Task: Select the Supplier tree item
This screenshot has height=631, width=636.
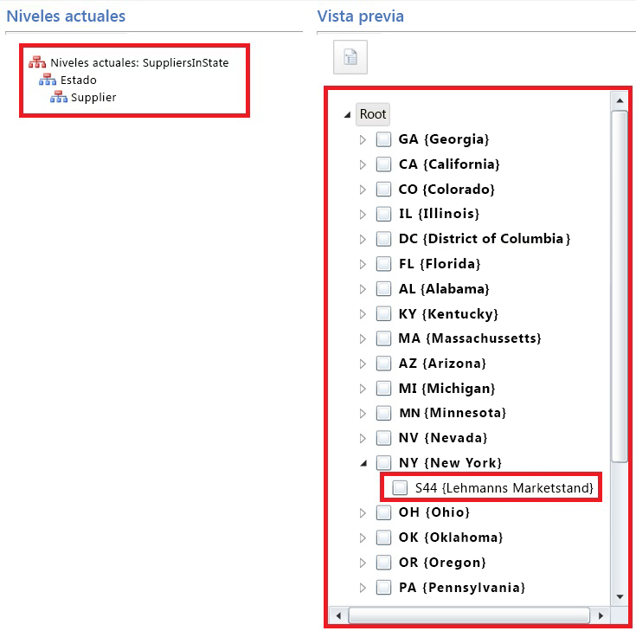Action: (x=93, y=97)
